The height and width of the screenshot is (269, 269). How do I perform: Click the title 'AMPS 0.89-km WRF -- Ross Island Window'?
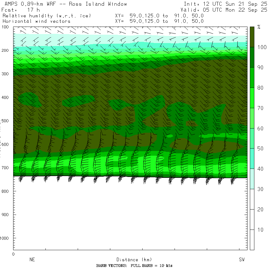[x=66, y=4]
